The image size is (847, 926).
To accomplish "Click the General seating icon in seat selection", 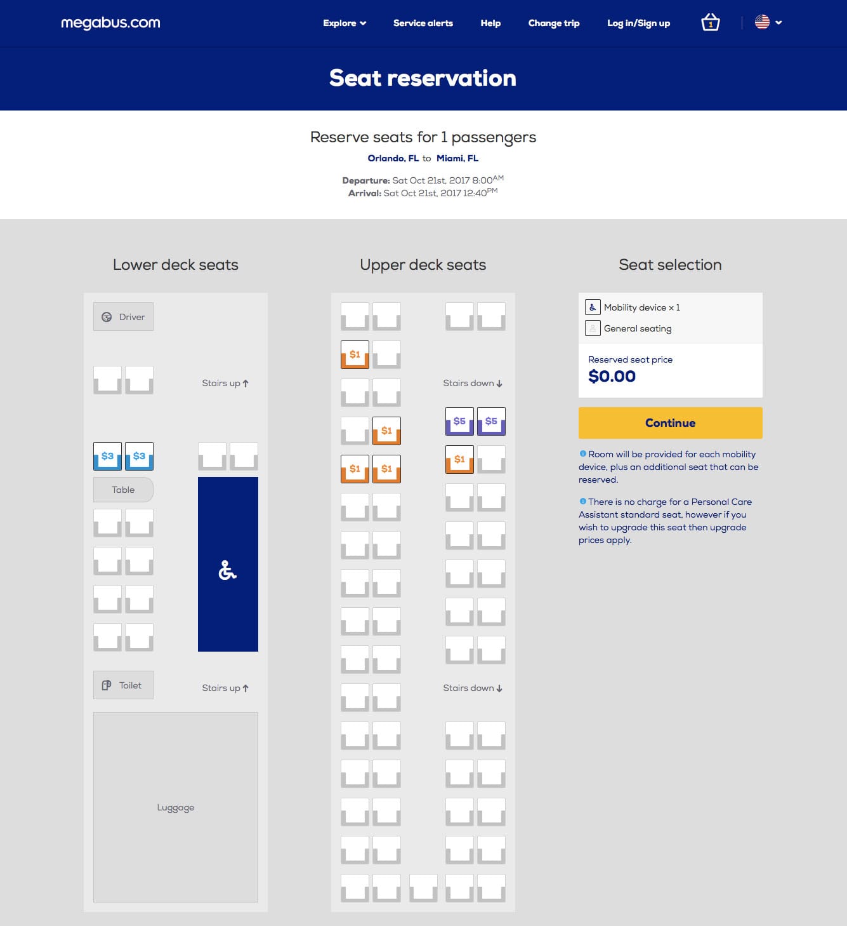I will [x=592, y=328].
